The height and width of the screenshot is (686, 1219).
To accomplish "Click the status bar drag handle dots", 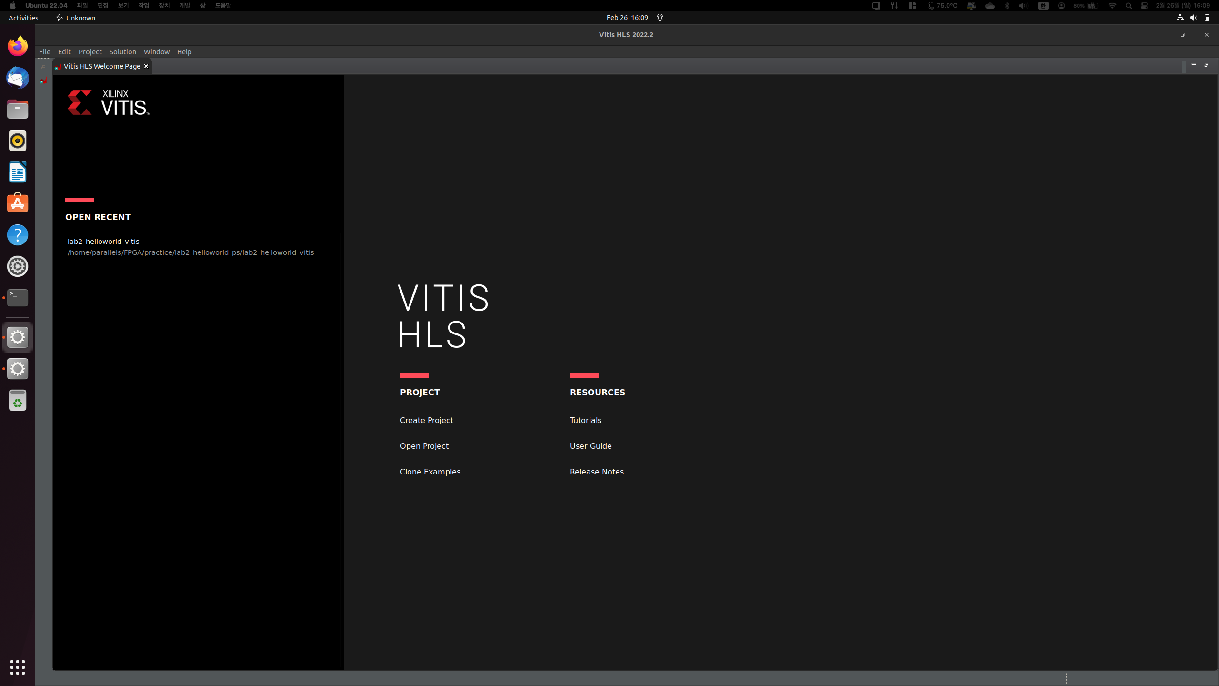I will pyautogui.click(x=1067, y=678).
